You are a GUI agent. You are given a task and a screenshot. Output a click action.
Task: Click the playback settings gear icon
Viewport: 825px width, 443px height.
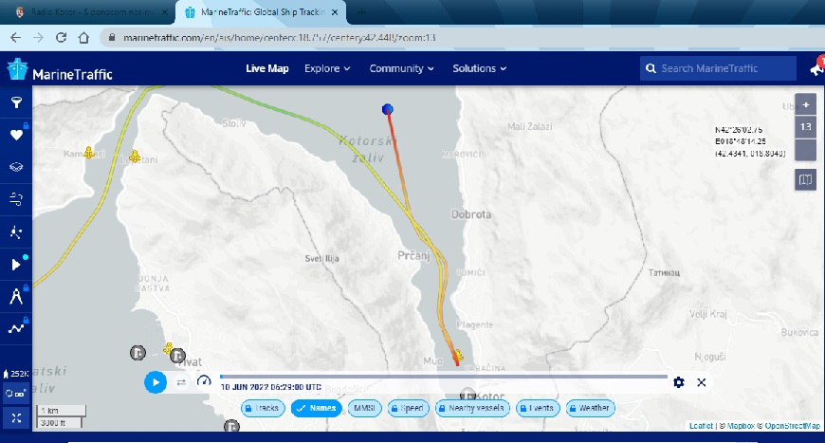pos(679,382)
